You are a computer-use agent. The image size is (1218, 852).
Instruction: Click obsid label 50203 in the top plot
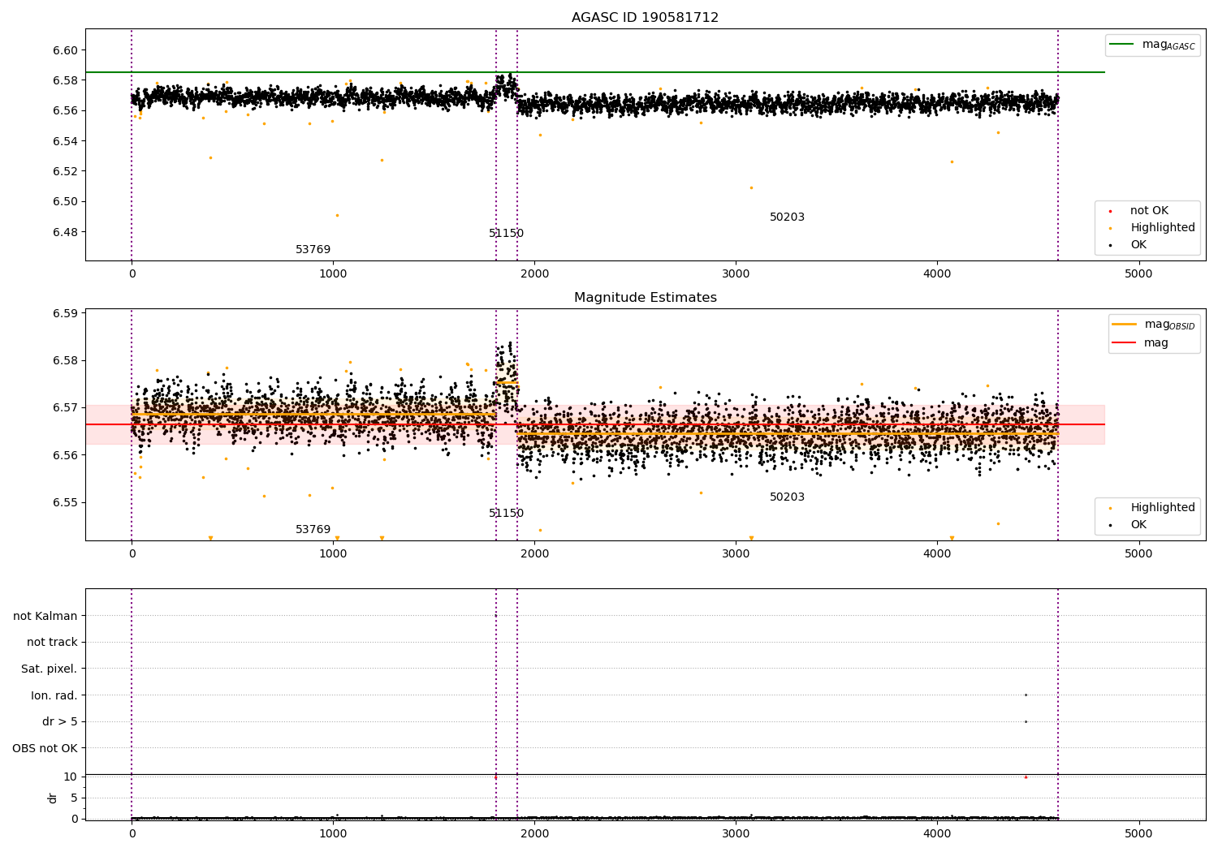787,217
